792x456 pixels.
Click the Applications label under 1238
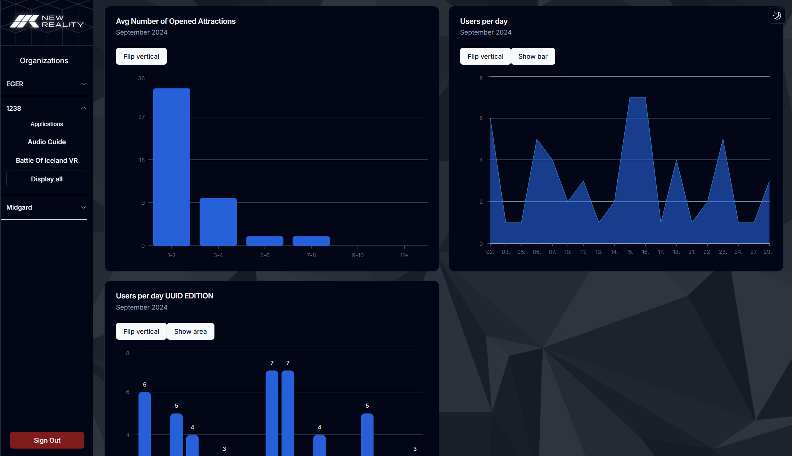pyautogui.click(x=47, y=124)
